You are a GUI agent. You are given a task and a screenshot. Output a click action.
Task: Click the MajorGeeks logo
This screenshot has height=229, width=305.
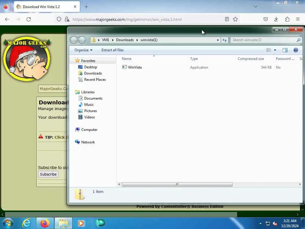point(27,59)
